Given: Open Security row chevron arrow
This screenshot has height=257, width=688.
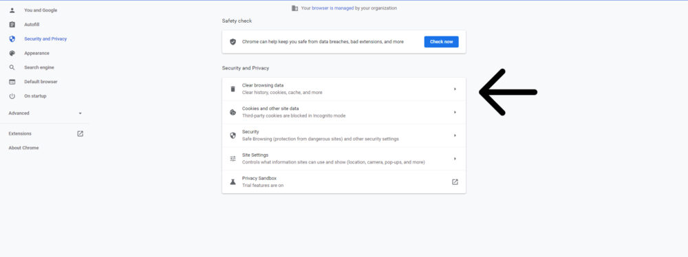Looking at the screenshot, I should [455, 135].
